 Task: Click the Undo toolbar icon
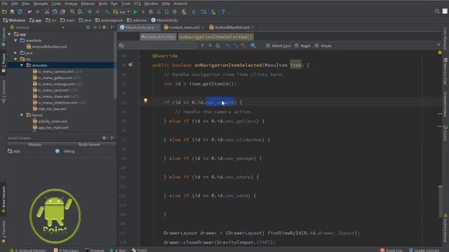[x=29, y=12]
